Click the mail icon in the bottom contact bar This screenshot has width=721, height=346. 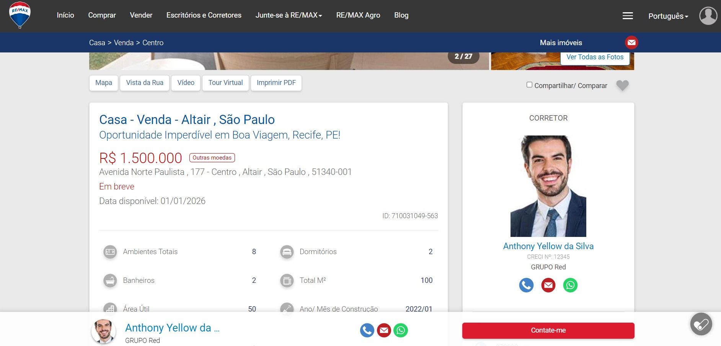point(384,330)
